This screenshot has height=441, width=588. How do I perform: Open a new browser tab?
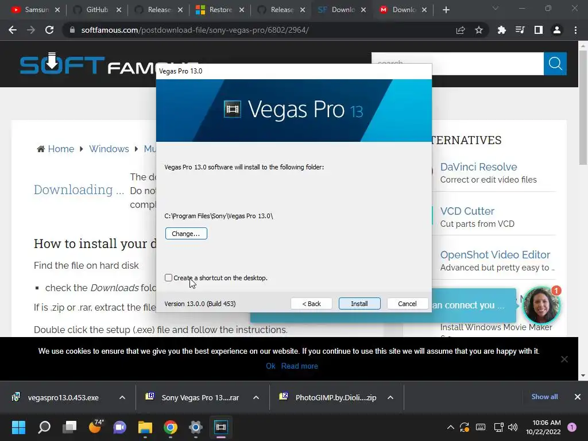[x=446, y=10]
